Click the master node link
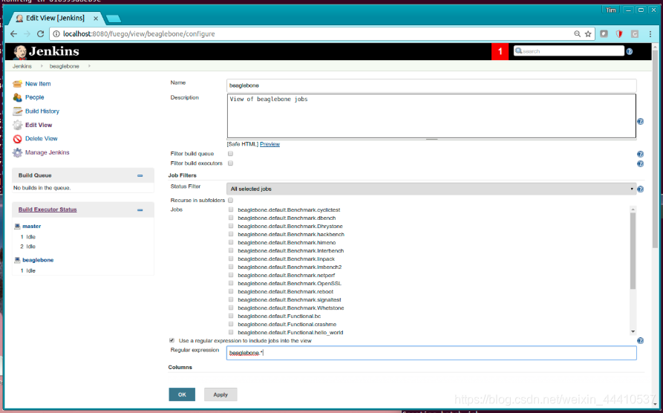The width and height of the screenshot is (663, 413). pyautogui.click(x=32, y=227)
